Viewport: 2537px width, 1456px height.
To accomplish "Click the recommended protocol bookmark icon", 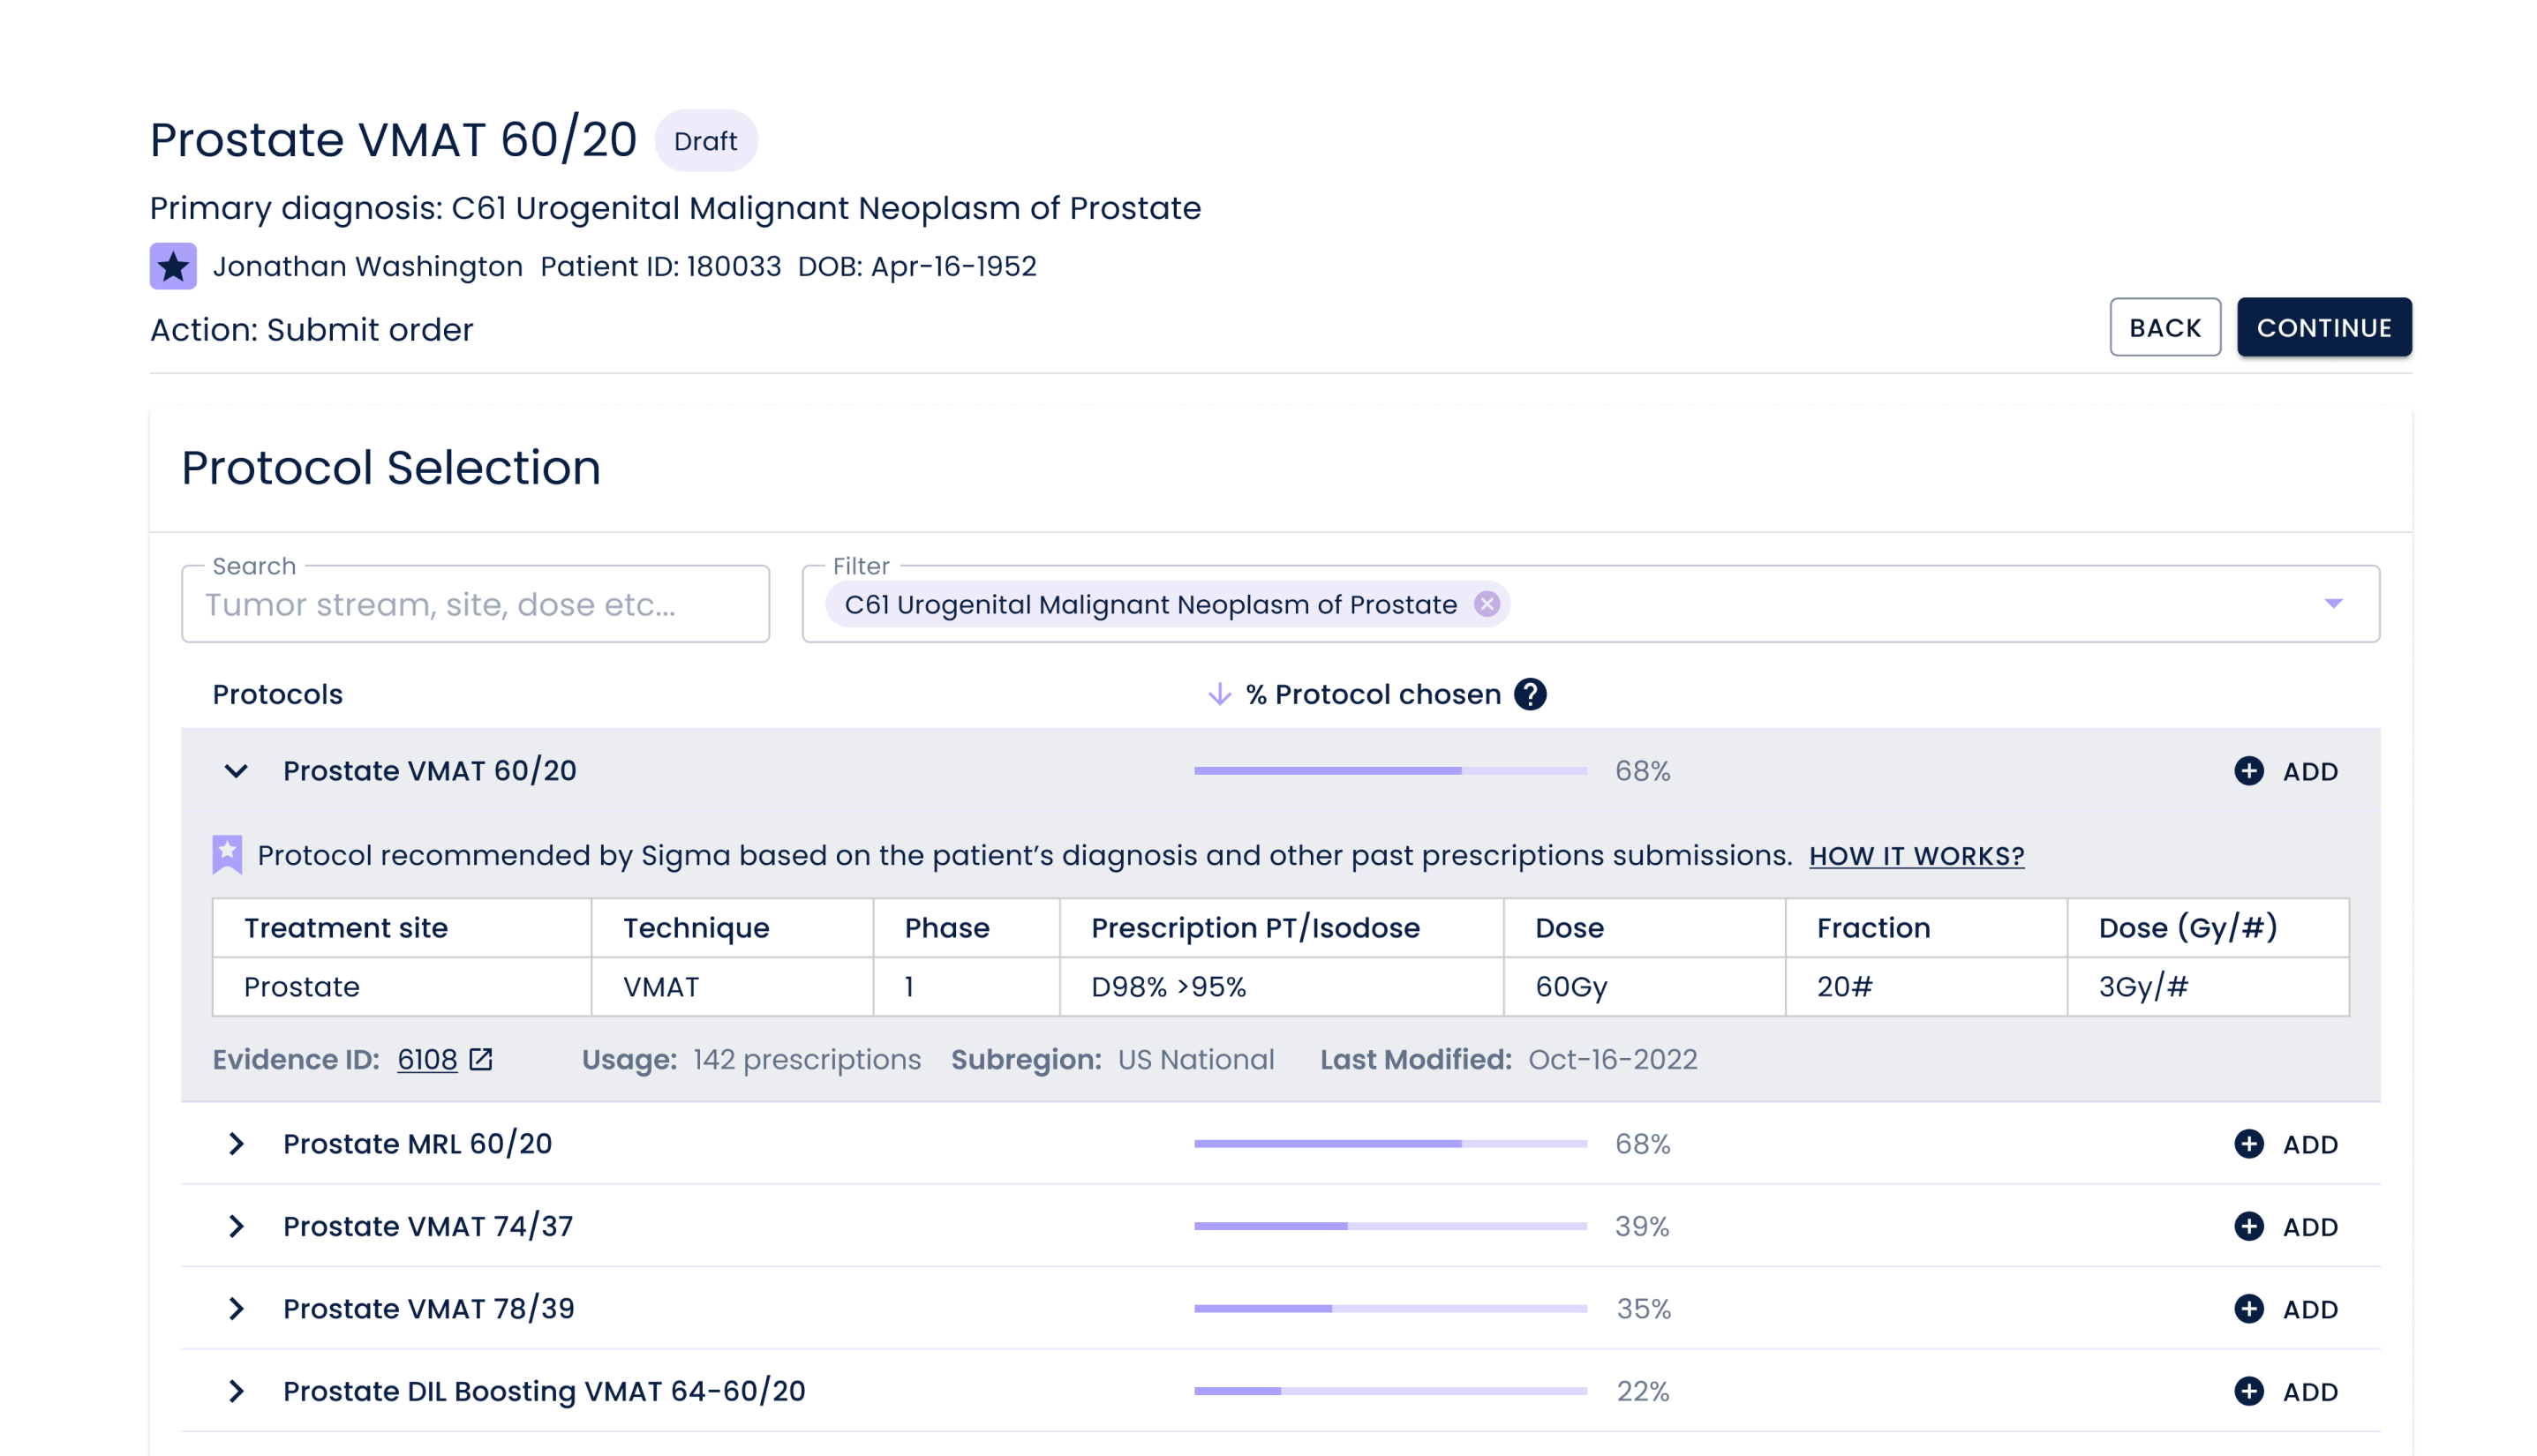I will (x=227, y=855).
